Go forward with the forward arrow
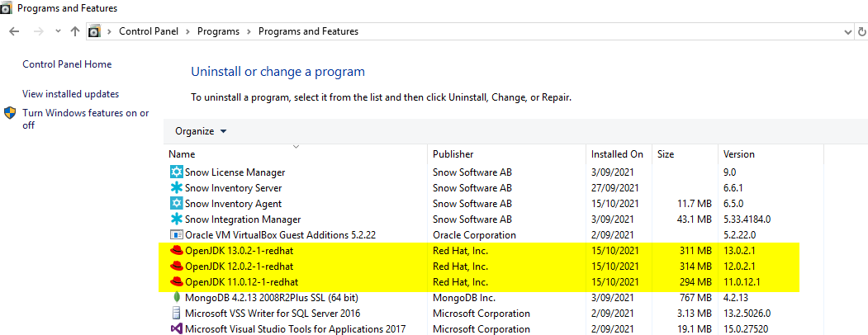Screen dimensions: 868x335 pyautogui.click(x=38, y=31)
